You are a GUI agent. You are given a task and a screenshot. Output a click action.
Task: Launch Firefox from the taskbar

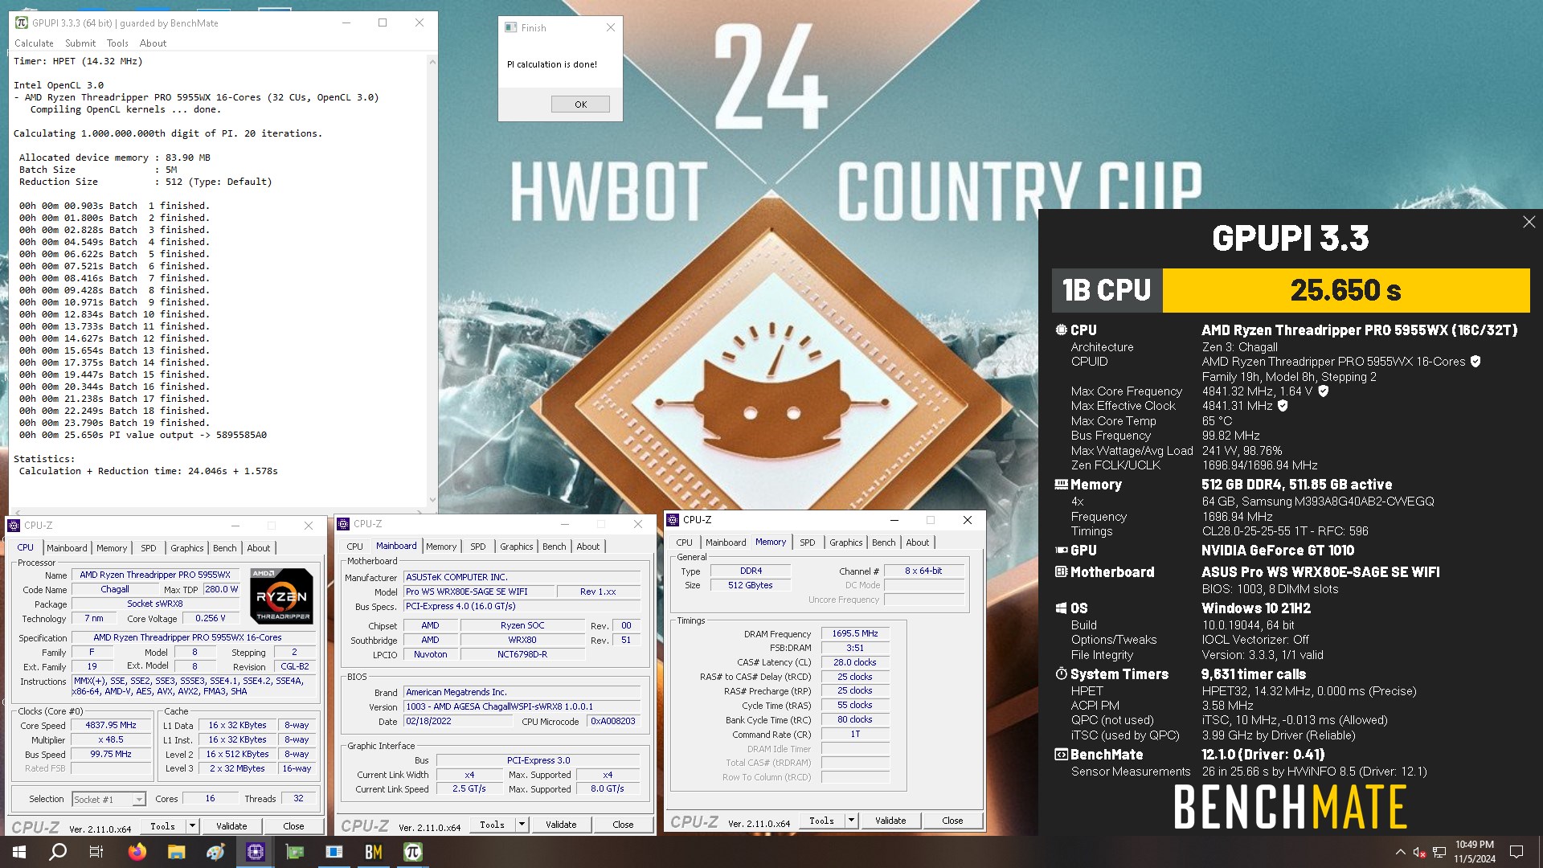point(137,852)
